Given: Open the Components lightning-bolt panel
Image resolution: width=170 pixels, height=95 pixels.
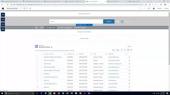Looking at the screenshot, I should 3,15.
